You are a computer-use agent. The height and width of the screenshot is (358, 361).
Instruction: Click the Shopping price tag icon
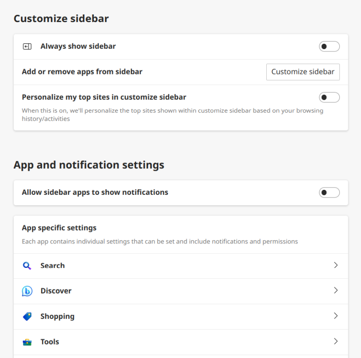[27, 317]
